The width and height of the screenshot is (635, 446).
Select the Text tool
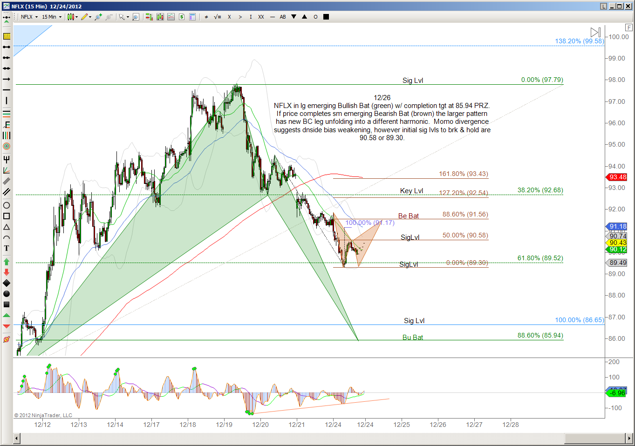coord(7,248)
